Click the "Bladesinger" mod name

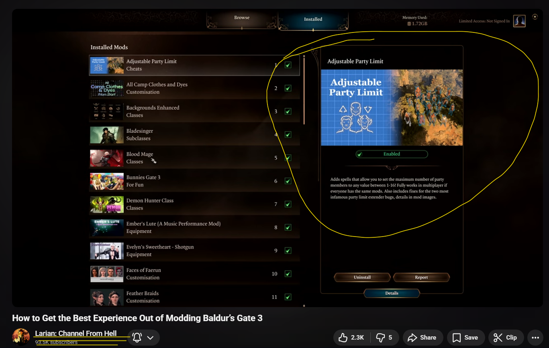[x=140, y=131]
